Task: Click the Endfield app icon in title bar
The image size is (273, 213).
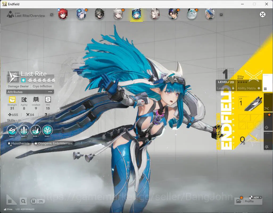Action: [4, 4]
